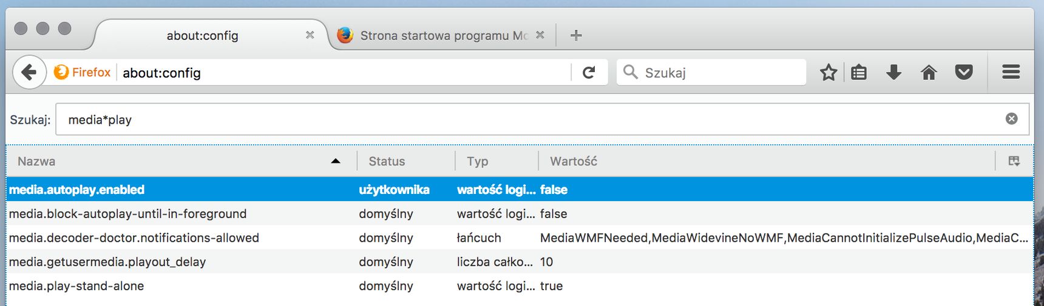Show bookmarks list icon
The image size is (1044, 306).
tap(859, 73)
